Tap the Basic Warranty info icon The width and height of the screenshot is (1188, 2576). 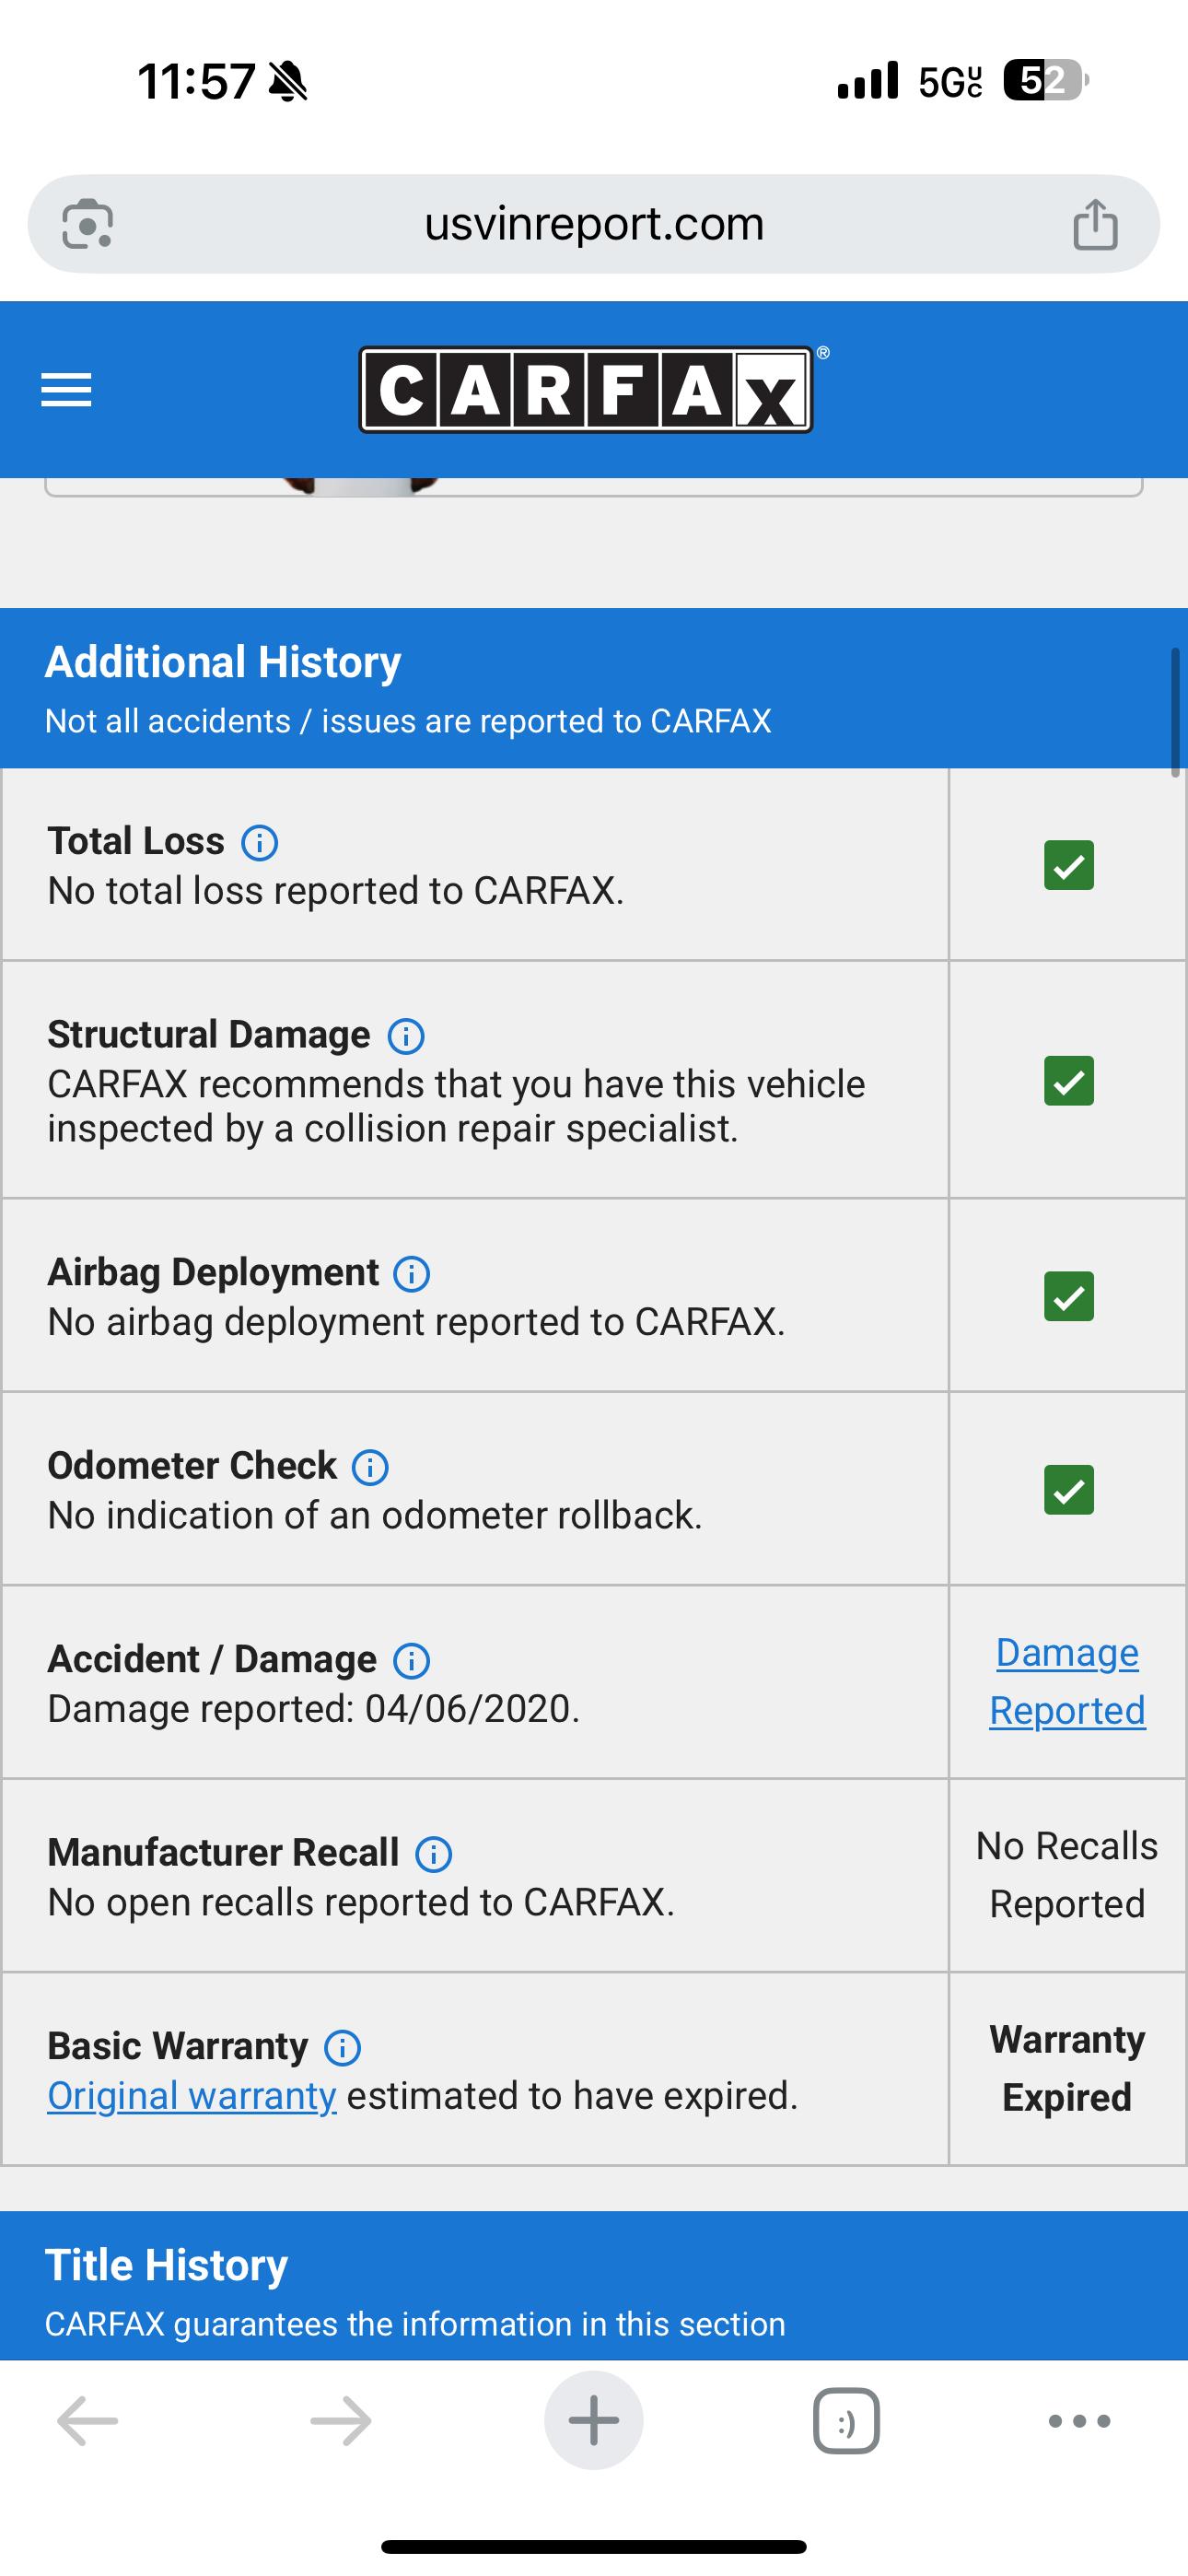343,2047
